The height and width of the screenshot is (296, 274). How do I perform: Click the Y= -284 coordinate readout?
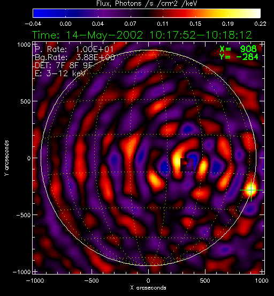pyautogui.click(x=239, y=57)
